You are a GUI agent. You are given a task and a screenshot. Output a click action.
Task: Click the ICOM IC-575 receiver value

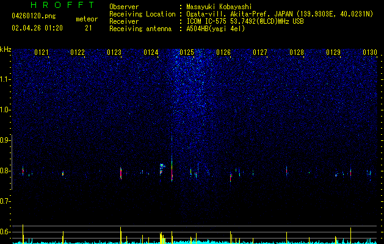coord(245,21)
